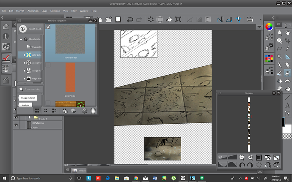292x182 pixels.
Task: Check the ColorNoise material checkbox
Action: [48, 65]
